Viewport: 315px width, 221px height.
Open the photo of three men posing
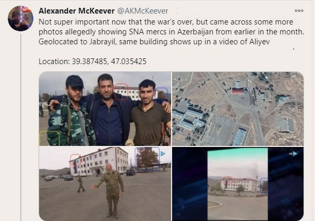[105, 108]
